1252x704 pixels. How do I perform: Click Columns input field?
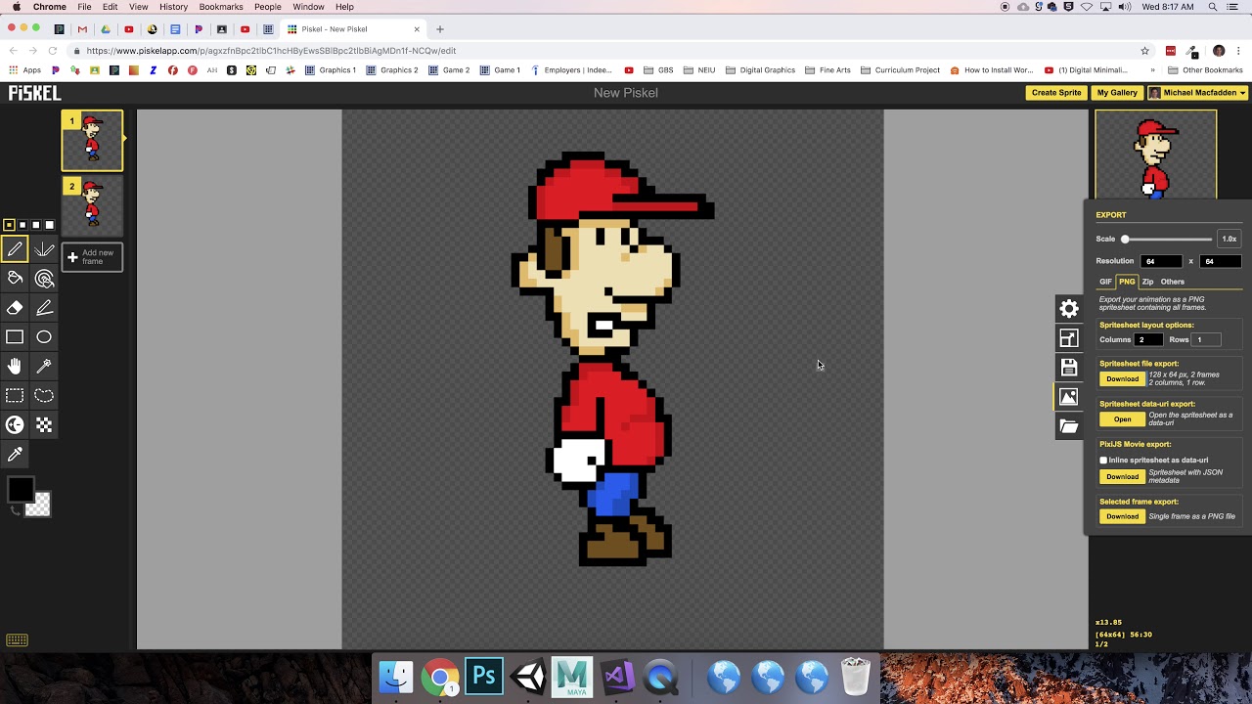click(x=1149, y=339)
